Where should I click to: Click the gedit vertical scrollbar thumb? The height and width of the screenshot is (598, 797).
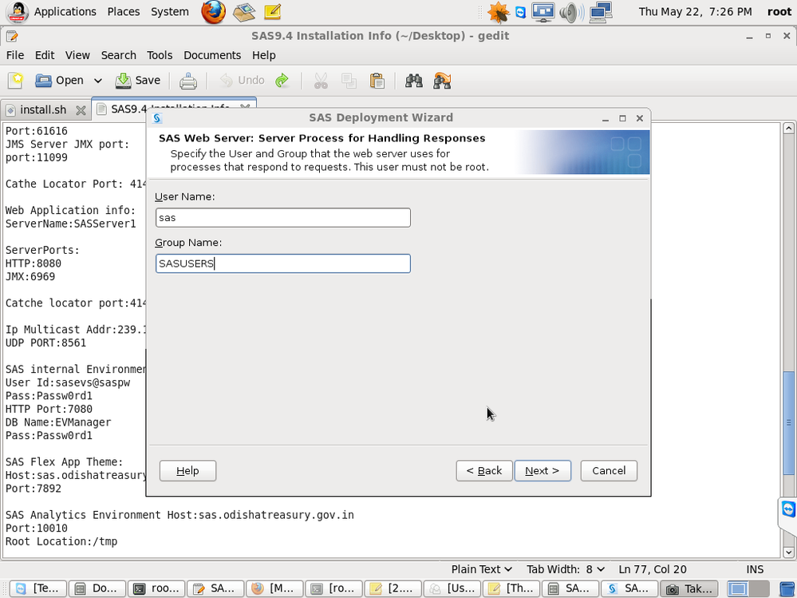coord(788,423)
